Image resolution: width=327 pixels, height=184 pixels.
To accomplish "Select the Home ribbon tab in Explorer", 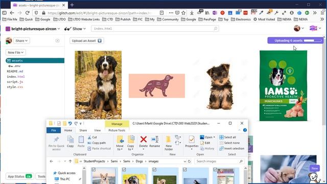I will (68, 130).
